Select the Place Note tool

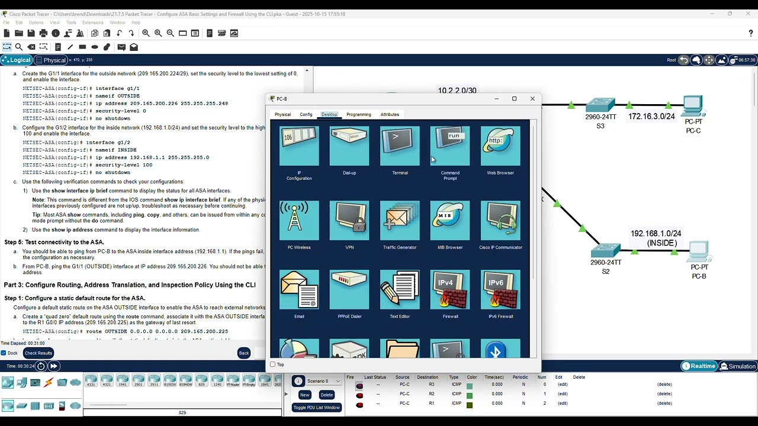coord(57,47)
